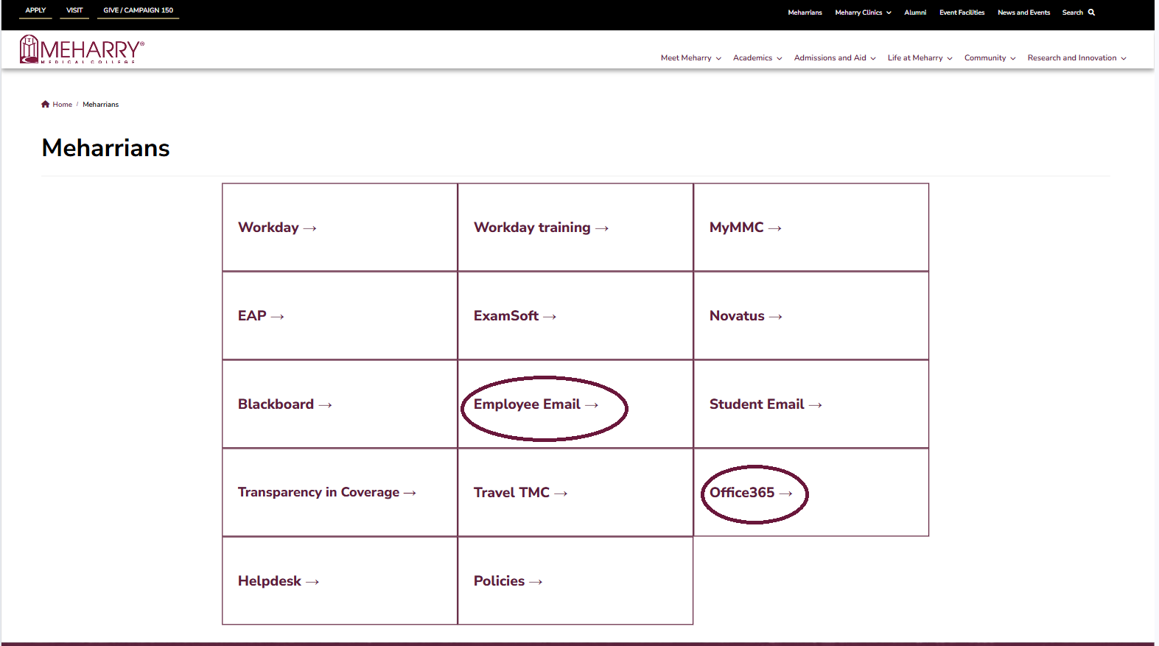1159x646 pixels.
Task: Expand the Life at Meharry menu
Action: (920, 58)
